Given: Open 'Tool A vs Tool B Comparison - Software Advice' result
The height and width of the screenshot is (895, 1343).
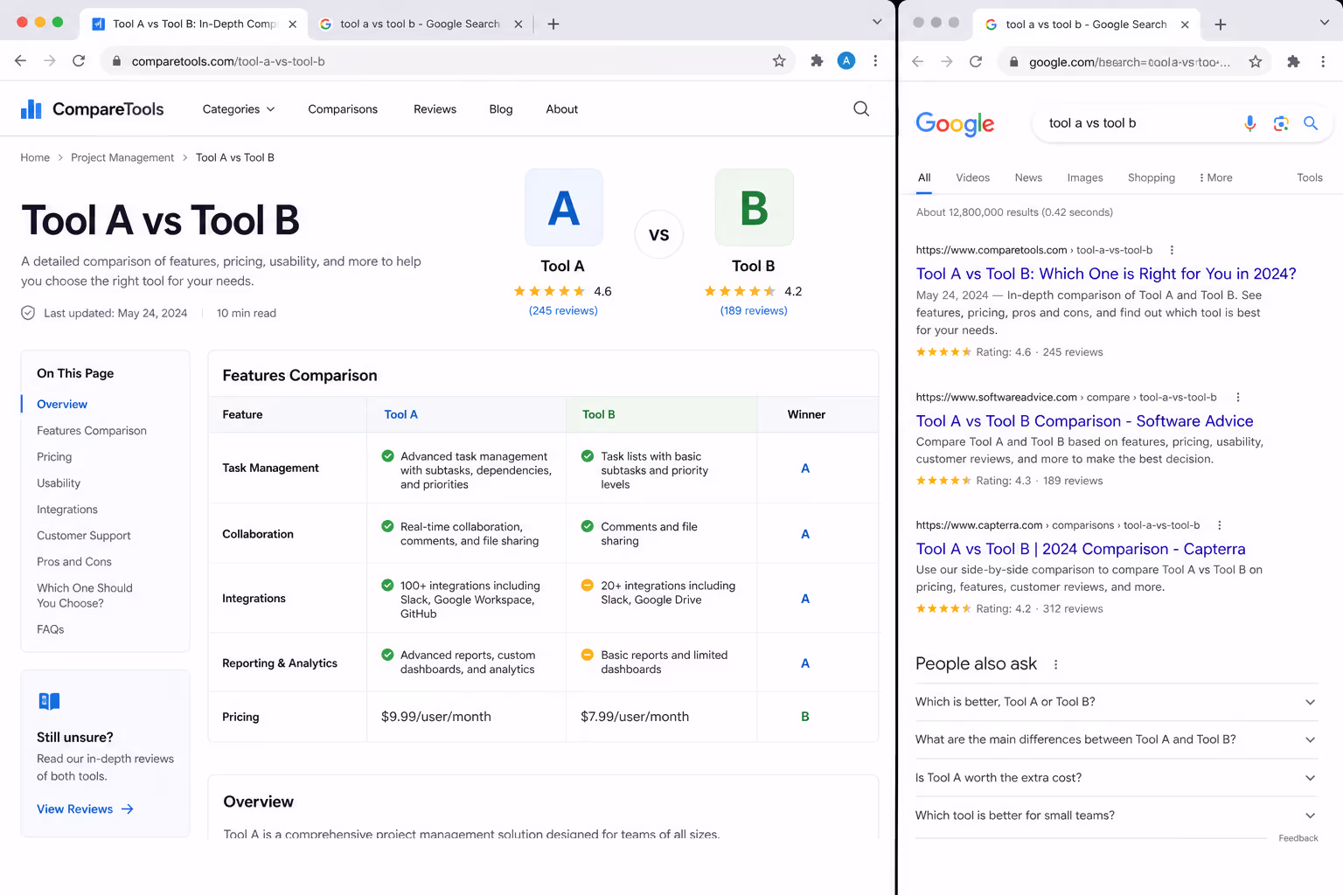Looking at the screenshot, I should 1084,421.
